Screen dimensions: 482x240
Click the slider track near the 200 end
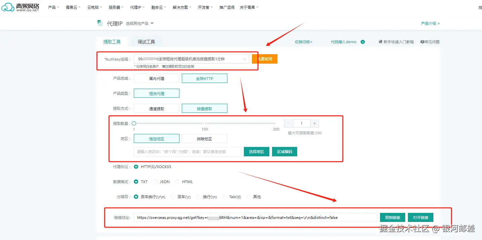[x=274, y=124]
